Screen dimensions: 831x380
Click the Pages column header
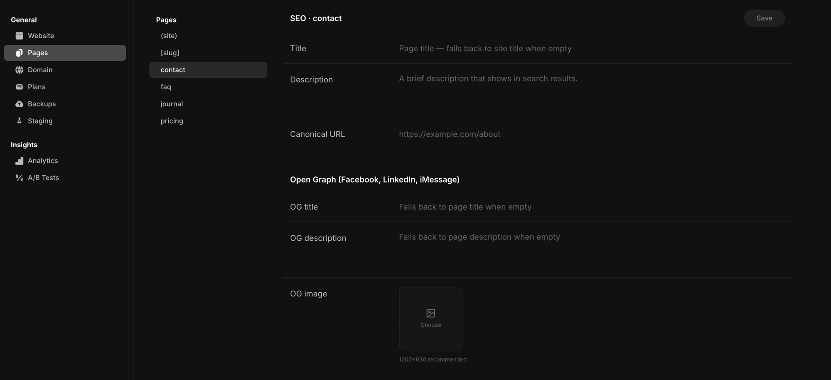coord(166,20)
